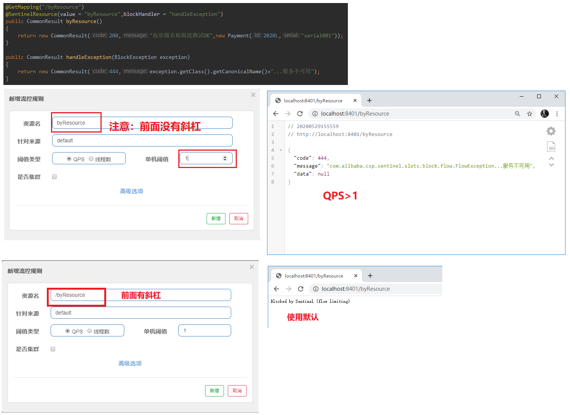570x415 pixels.
Task: Click the 针对来源 default field in lower dialog
Action: pos(141,313)
